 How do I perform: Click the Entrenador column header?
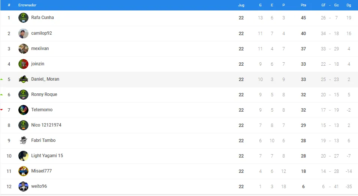pos(27,5)
